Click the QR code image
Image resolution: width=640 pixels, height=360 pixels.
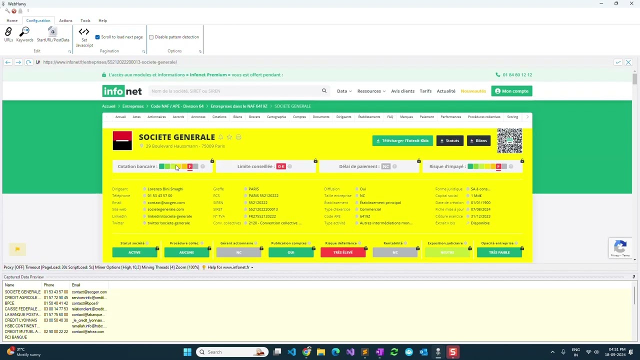[509, 140]
